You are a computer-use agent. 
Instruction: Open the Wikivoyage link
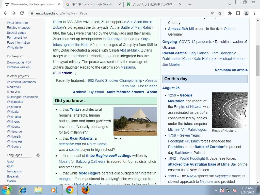14,141
